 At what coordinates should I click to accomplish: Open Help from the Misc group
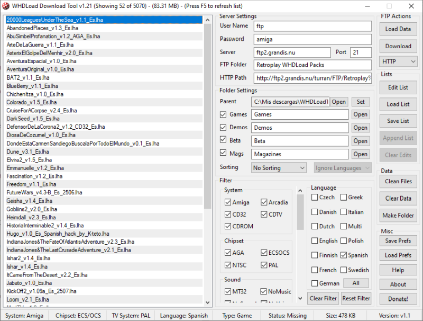tap(398, 270)
